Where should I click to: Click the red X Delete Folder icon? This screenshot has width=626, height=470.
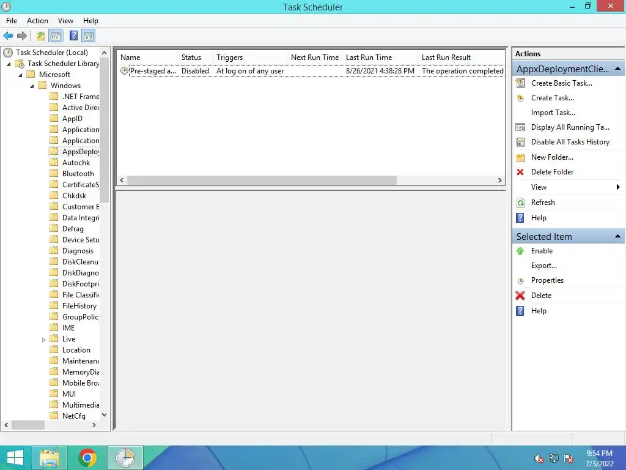520,172
